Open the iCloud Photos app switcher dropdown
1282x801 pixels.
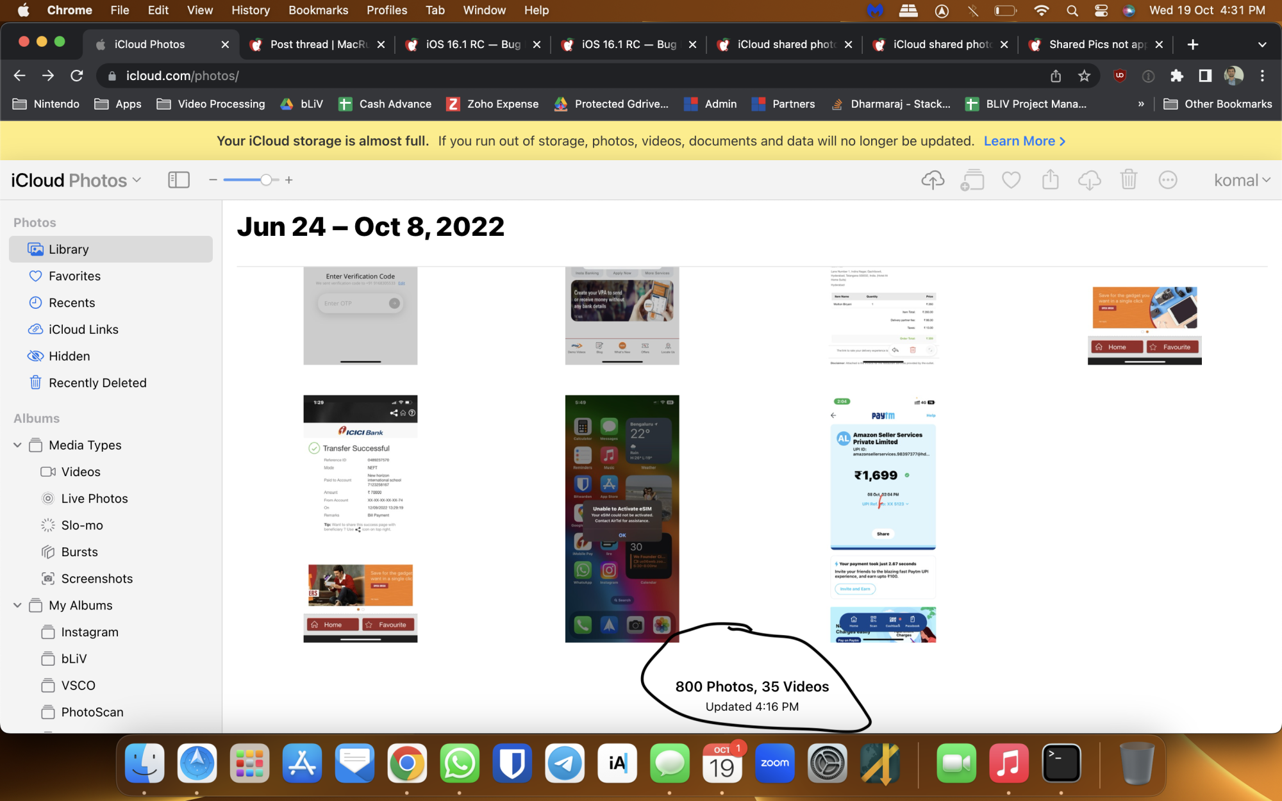click(76, 180)
